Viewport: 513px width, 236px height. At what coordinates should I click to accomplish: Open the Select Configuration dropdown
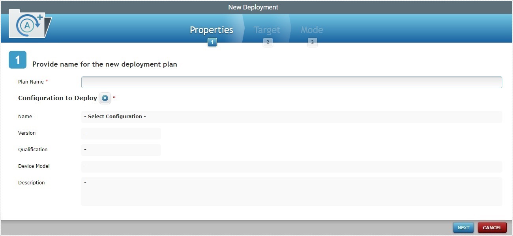pyautogui.click(x=115, y=116)
